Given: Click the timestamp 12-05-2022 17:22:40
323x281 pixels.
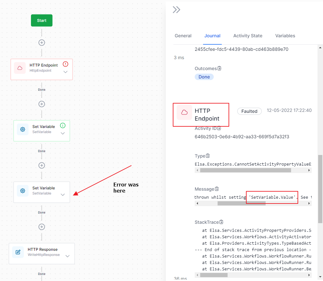Looking at the screenshot, I should [x=289, y=110].
